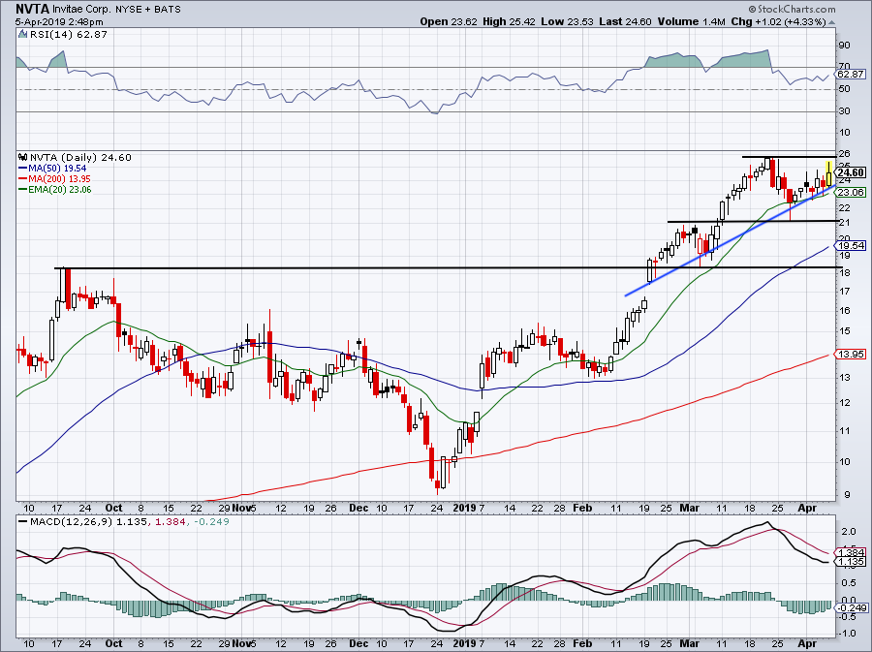The image size is (872, 652).
Task: Click the green EMA(20) legend line marker
Action: (x=23, y=190)
